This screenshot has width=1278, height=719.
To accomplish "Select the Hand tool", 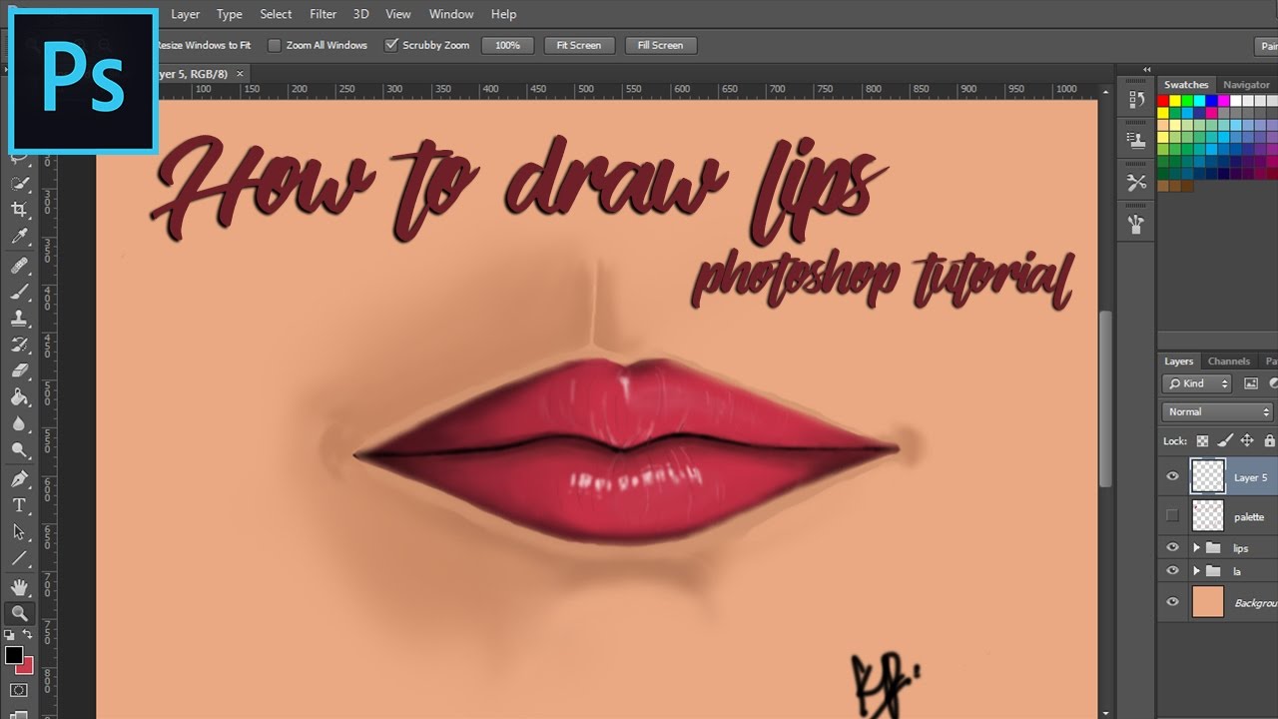I will tap(19, 586).
